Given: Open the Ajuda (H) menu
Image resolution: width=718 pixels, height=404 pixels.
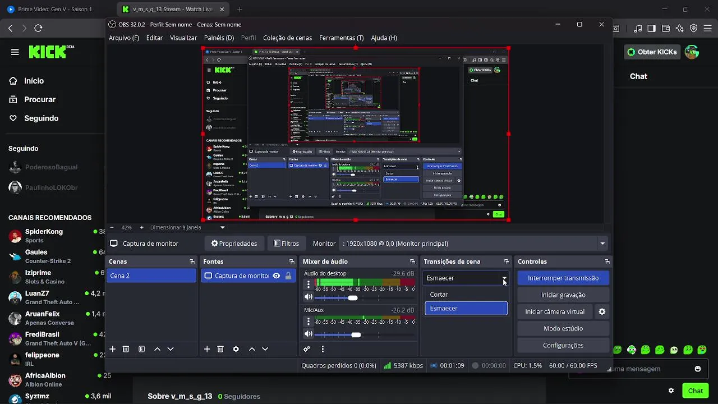Looking at the screenshot, I should (384, 38).
